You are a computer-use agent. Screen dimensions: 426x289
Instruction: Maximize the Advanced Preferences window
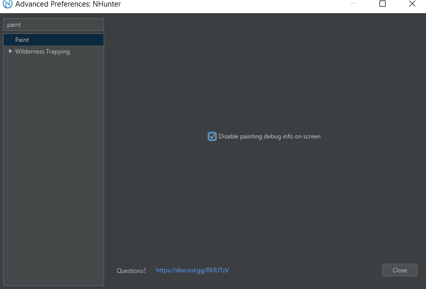click(x=382, y=4)
